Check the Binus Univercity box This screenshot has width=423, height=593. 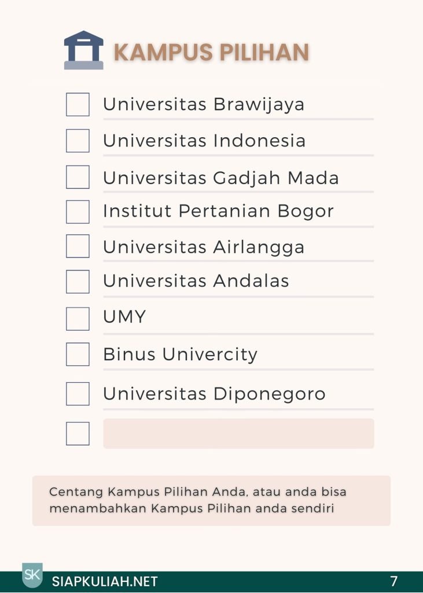point(78,354)
